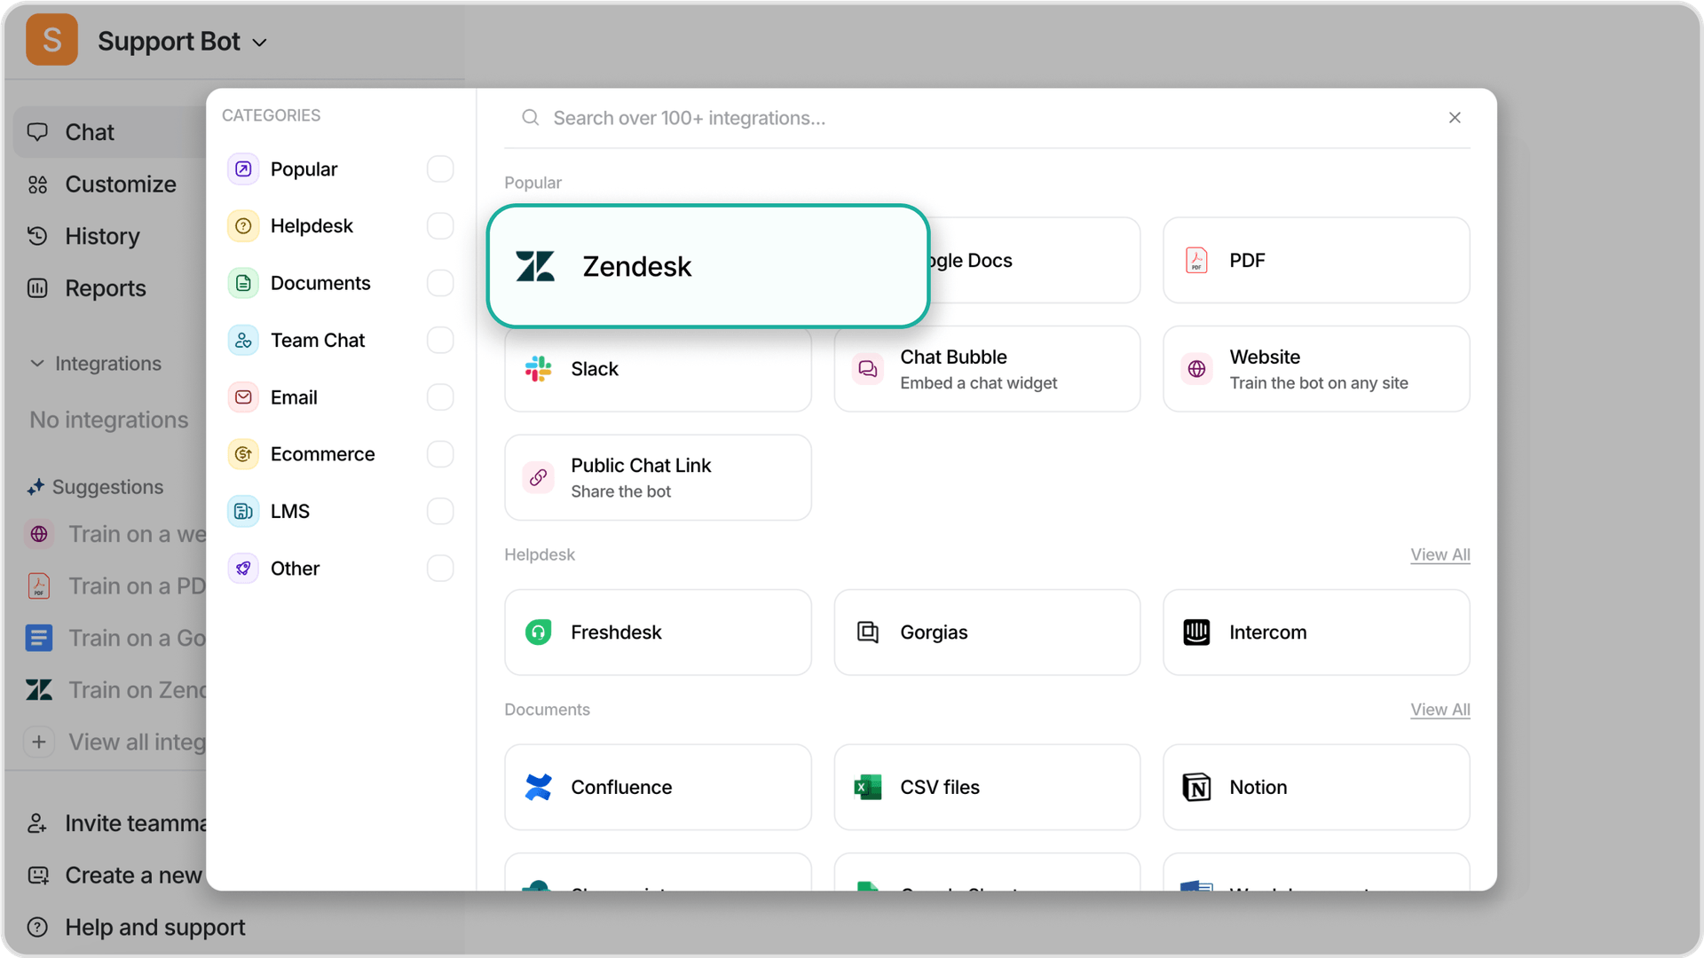Screen dimensions: 1704x958
Task: Click the Slack logo icon
Action: pyautogui.click(x=538, y=369)
